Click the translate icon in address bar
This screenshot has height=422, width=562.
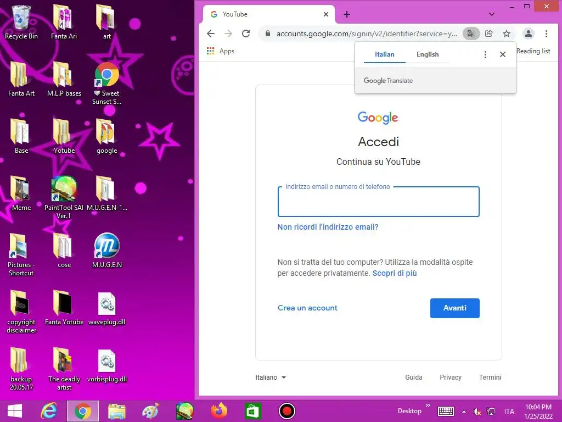pyautogui.click(x=471, y=34)
